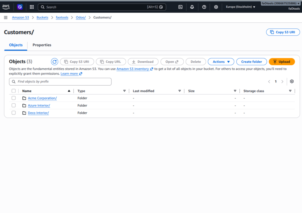Click the Create folder button
This screenshot has width=302, height=213.
point(251,62)
